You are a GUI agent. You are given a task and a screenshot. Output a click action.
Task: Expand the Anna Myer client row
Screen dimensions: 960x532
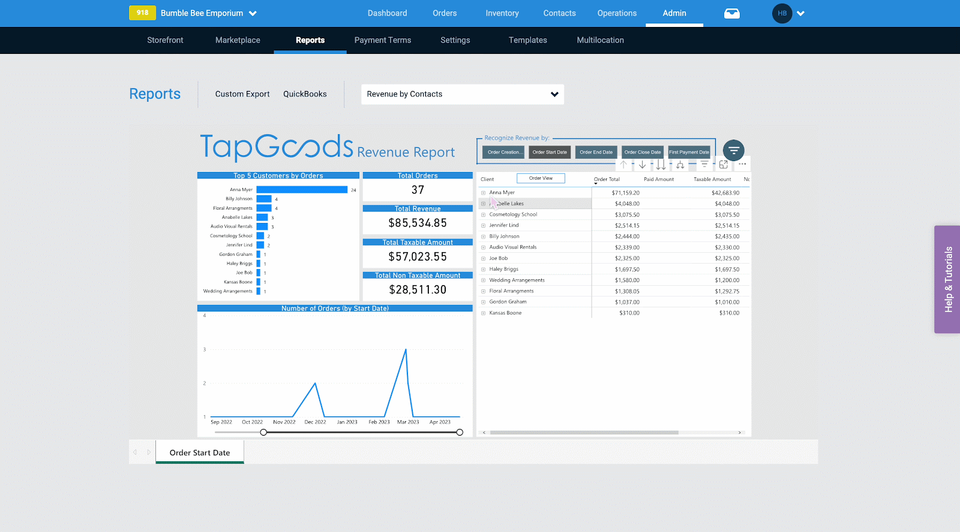483,193
